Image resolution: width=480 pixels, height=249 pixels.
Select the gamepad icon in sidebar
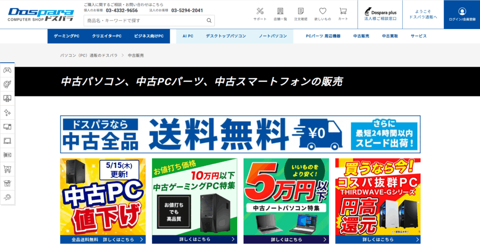click(x=7, y=70)
